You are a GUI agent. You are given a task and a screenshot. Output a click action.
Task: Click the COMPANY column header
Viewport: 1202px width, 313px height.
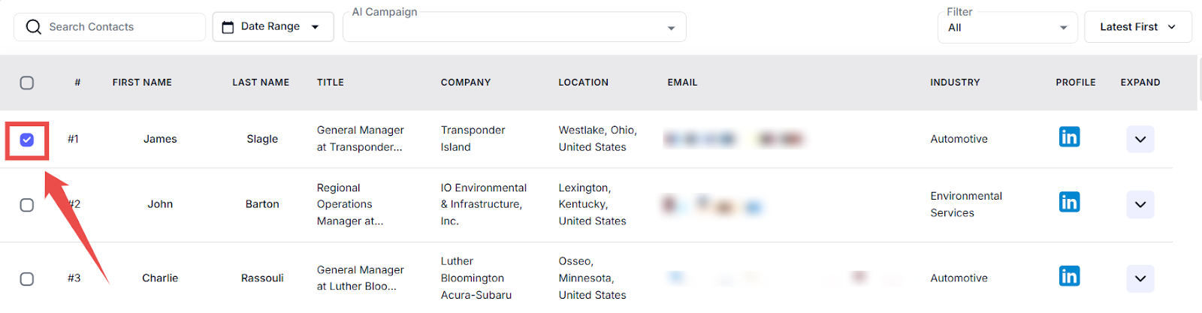(x=465, y=83)
